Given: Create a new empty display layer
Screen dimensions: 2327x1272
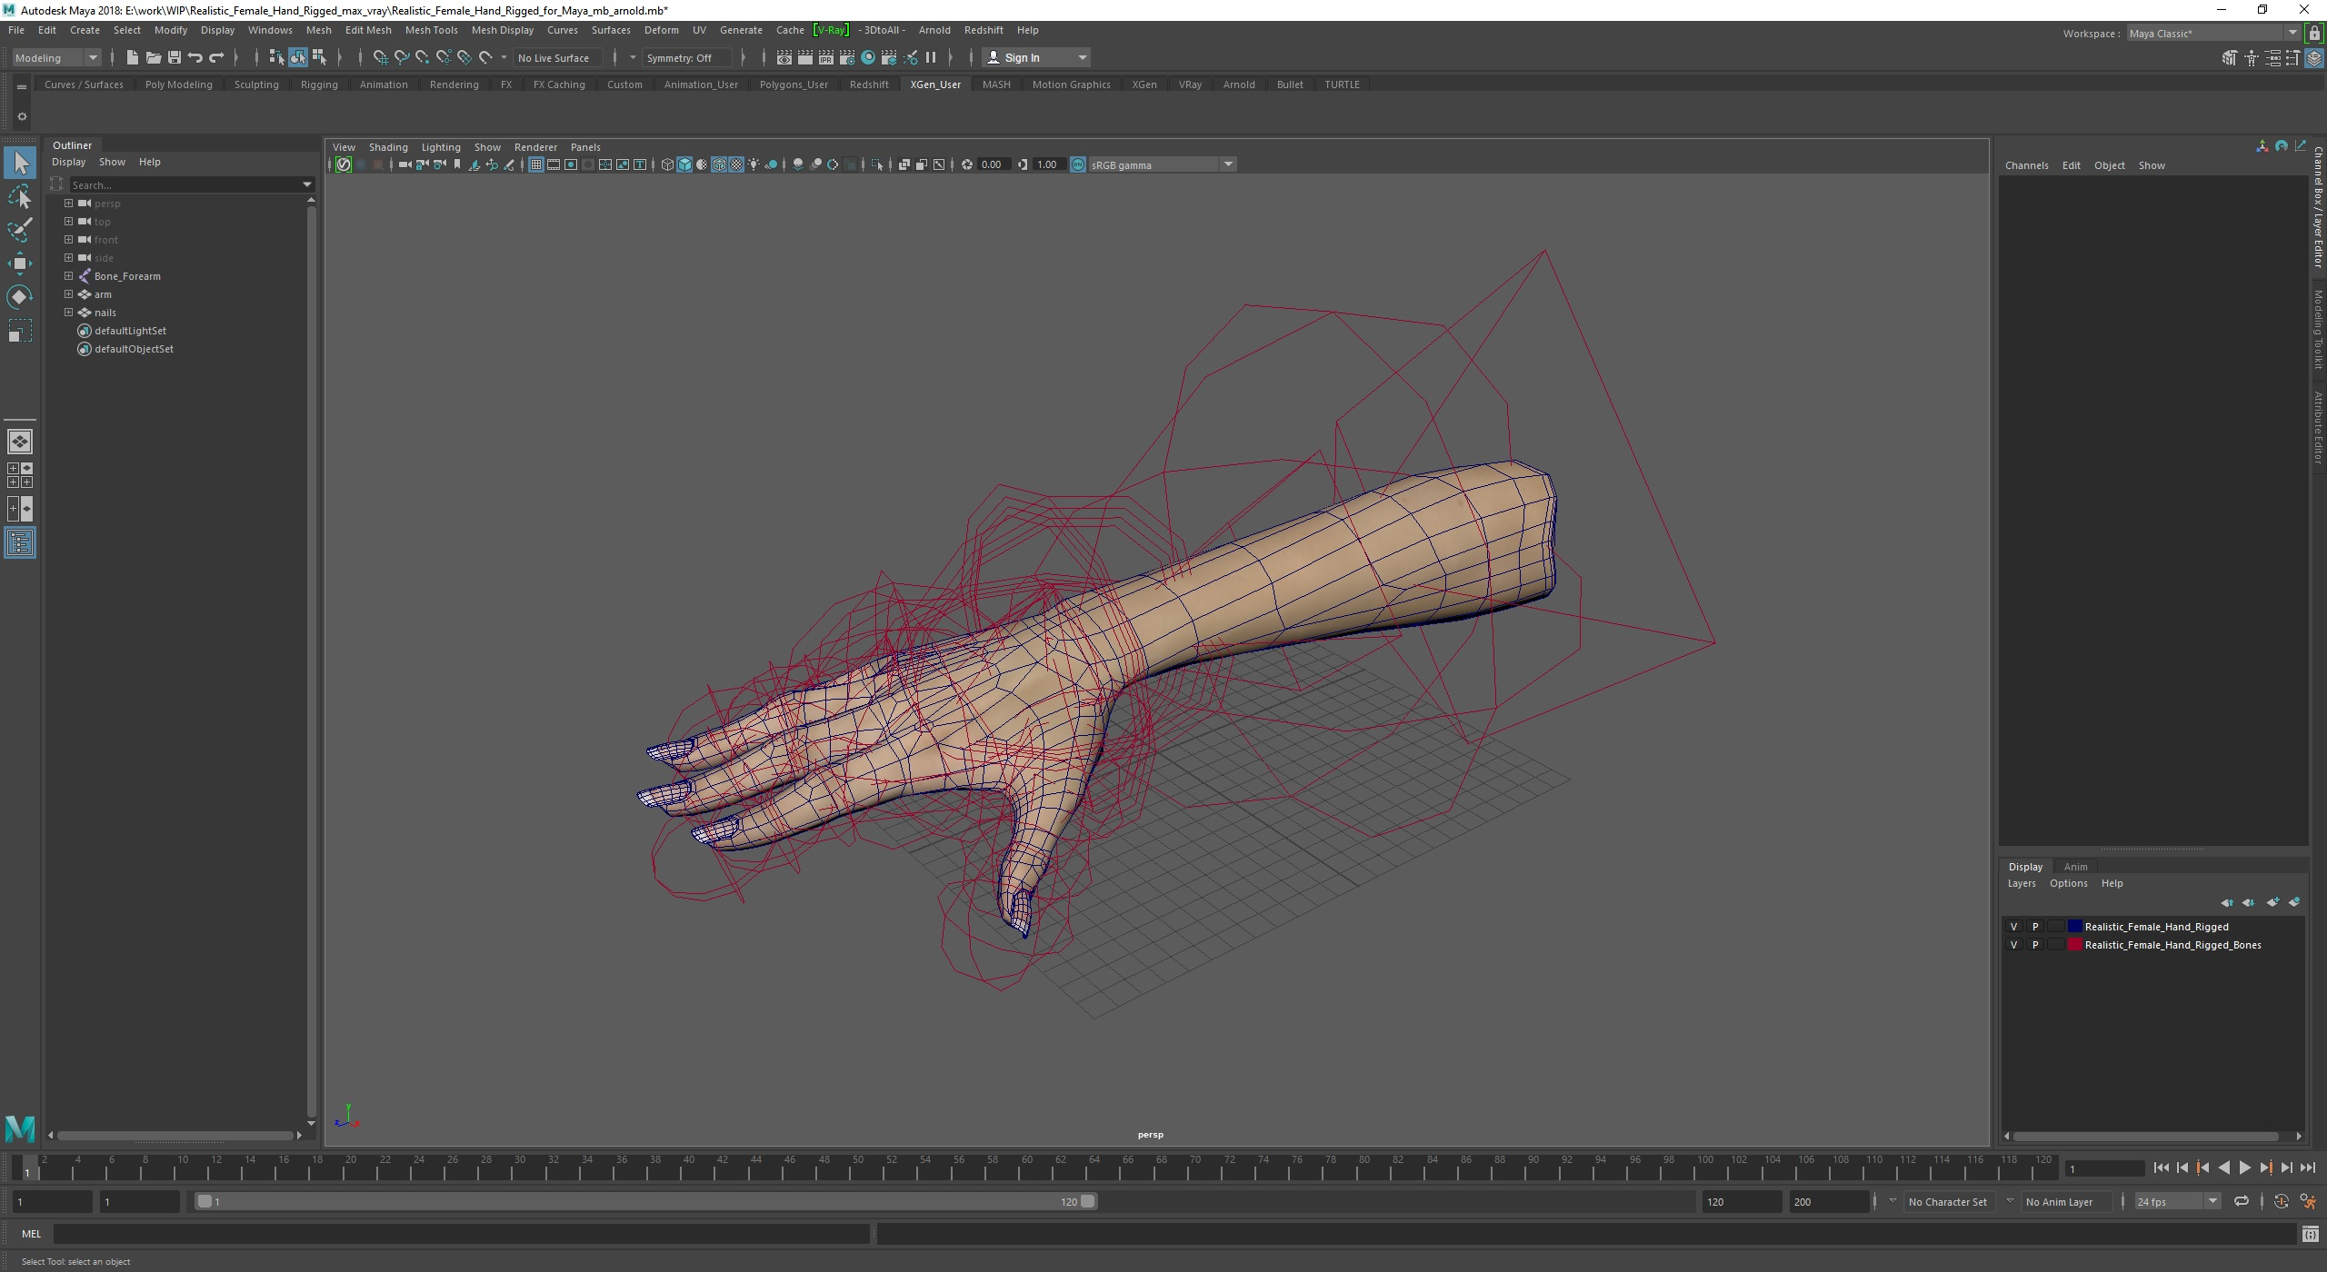Looking at the screenshot, I should 2273,902.
